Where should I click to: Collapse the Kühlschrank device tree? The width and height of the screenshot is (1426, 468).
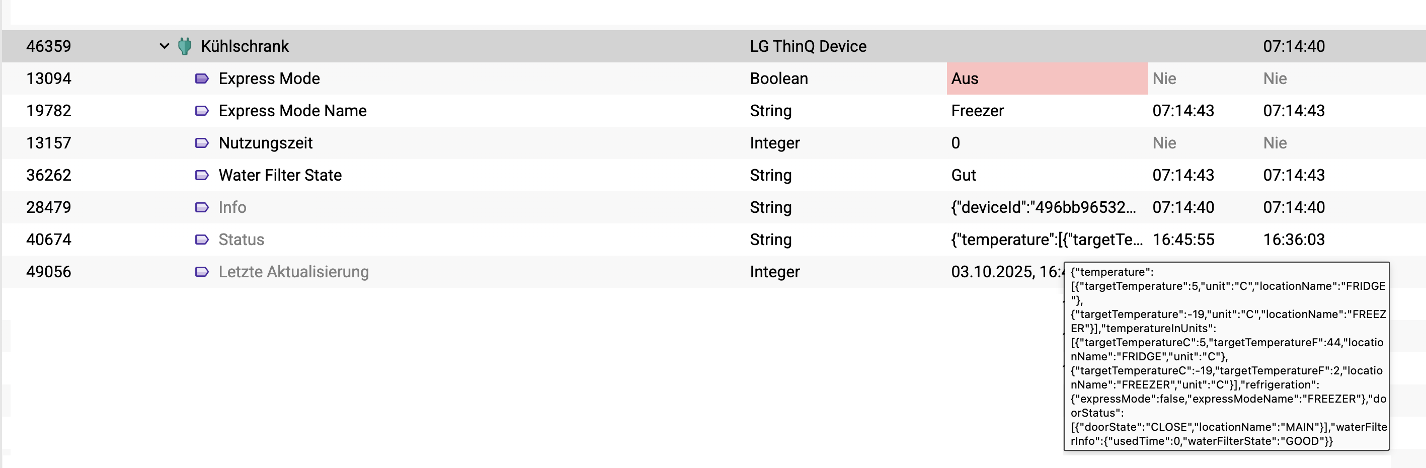coord(164,46)
